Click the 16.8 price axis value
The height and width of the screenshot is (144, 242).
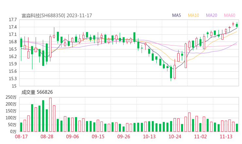(13, 42)
